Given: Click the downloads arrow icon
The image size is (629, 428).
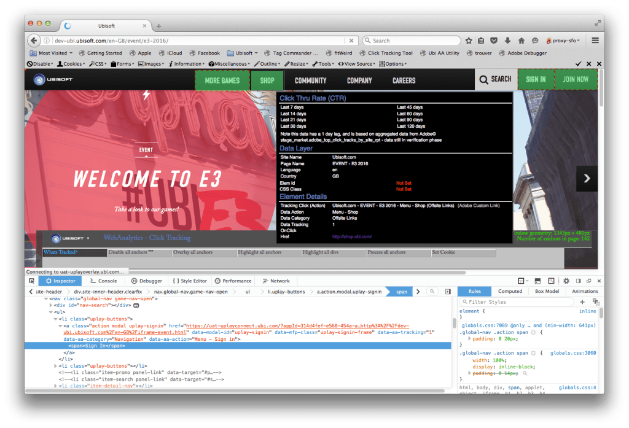Looking at the screenshot, I should pyautogui.click(x=508, y=41).
